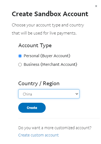Click the chevron arrow on the country selector
Viewport: 101px width, 144px height.
tap(77, 94)
